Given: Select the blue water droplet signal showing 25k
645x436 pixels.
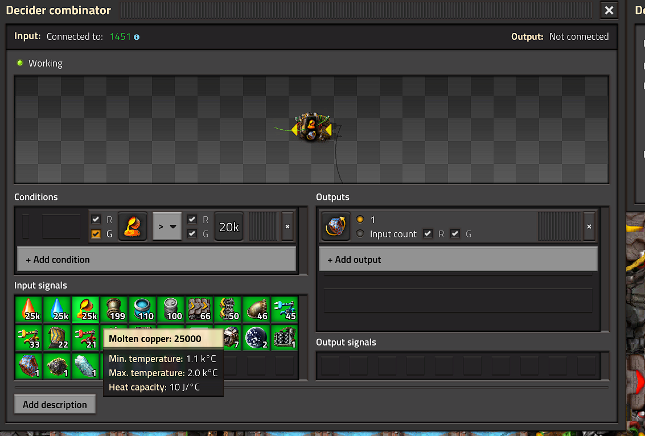Looking at the screenshot, I should pos(57,309).
